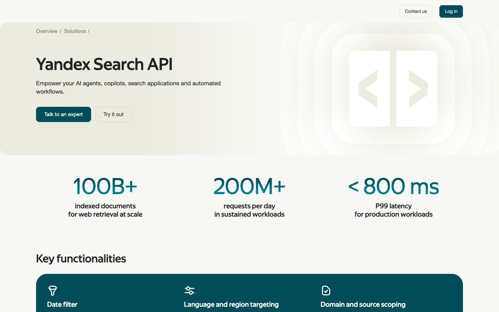Click Domain and source scoping title
This screenshot has height=312, width=499.
[x=363, y=304]
